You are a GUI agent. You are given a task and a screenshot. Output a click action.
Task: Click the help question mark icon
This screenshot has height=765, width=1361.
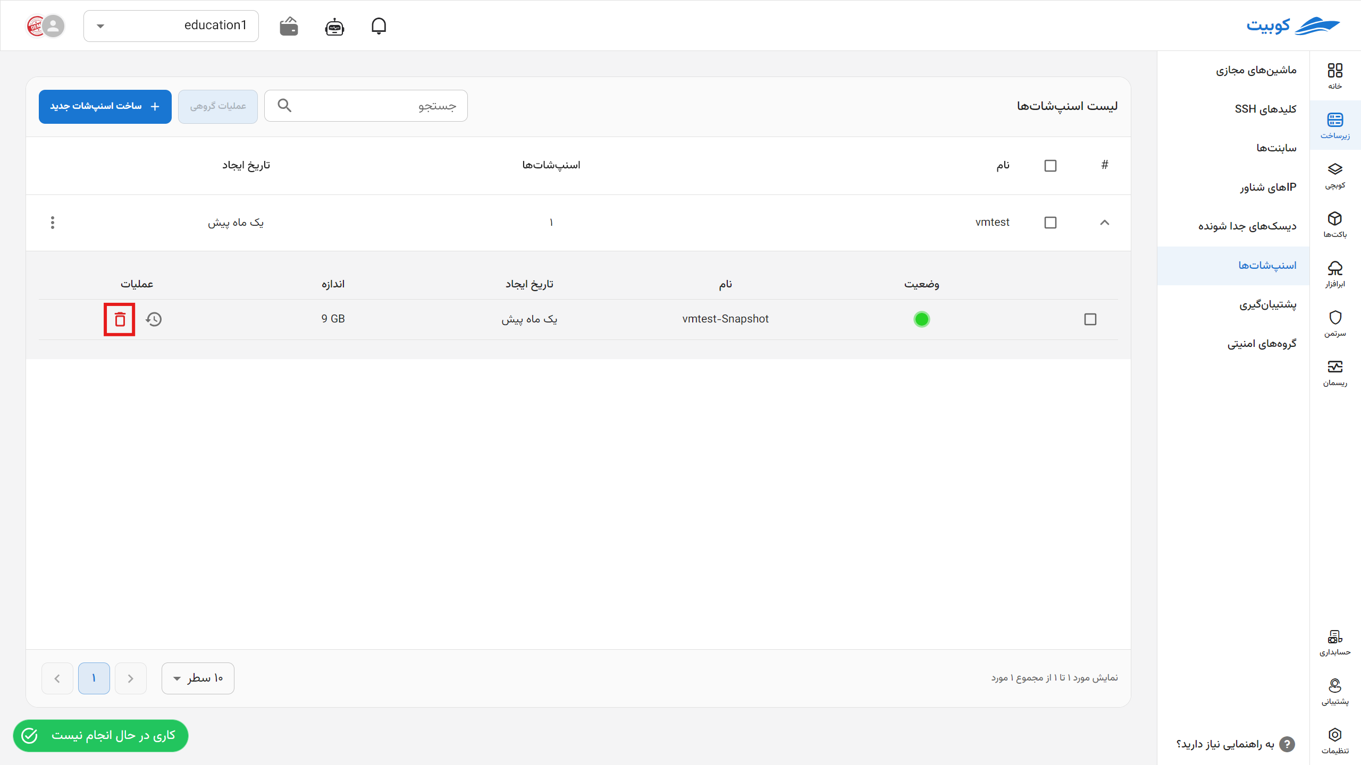tap(1287, 744)
